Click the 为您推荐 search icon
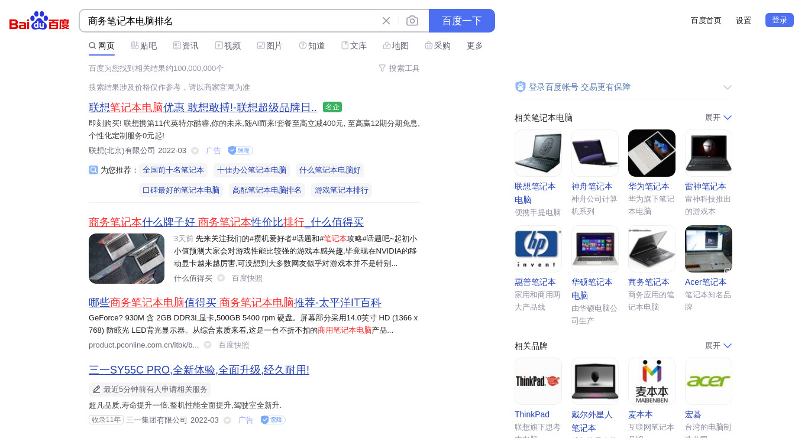 (x=93, y=170)
